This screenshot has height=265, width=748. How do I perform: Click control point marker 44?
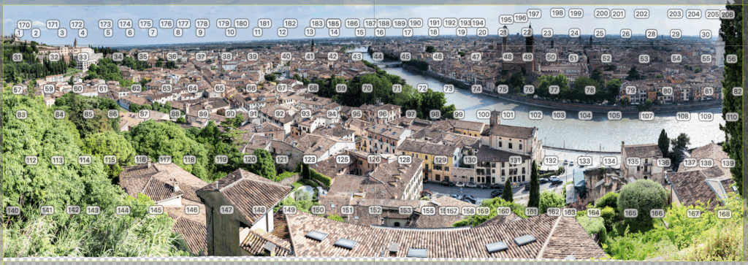tap(378, 56)
